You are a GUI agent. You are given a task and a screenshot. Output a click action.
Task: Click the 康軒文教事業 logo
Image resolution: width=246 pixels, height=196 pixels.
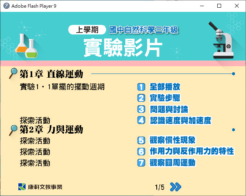40,187
